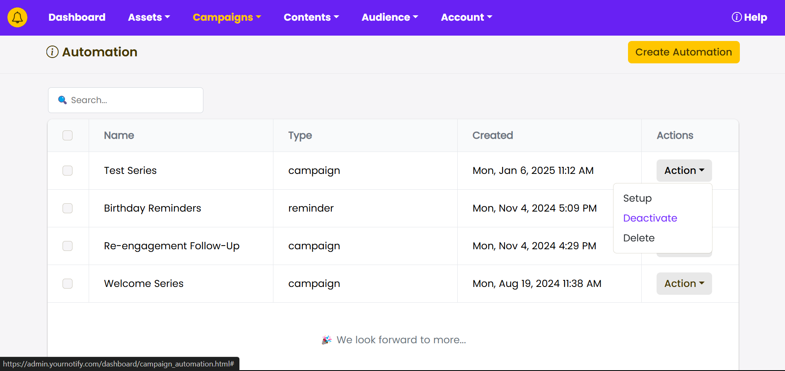Click the yellow bell logo icon

point(17,17)
